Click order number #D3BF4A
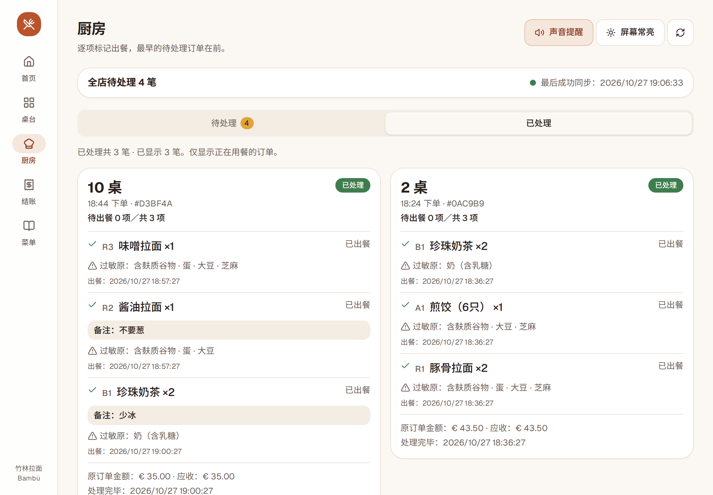 click(153, 203)
